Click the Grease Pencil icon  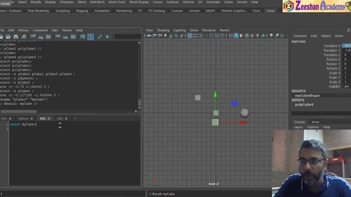[x=182, y=36]
